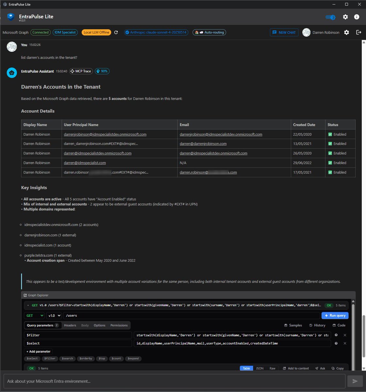Click the Connected status badge

click(41, 32)
